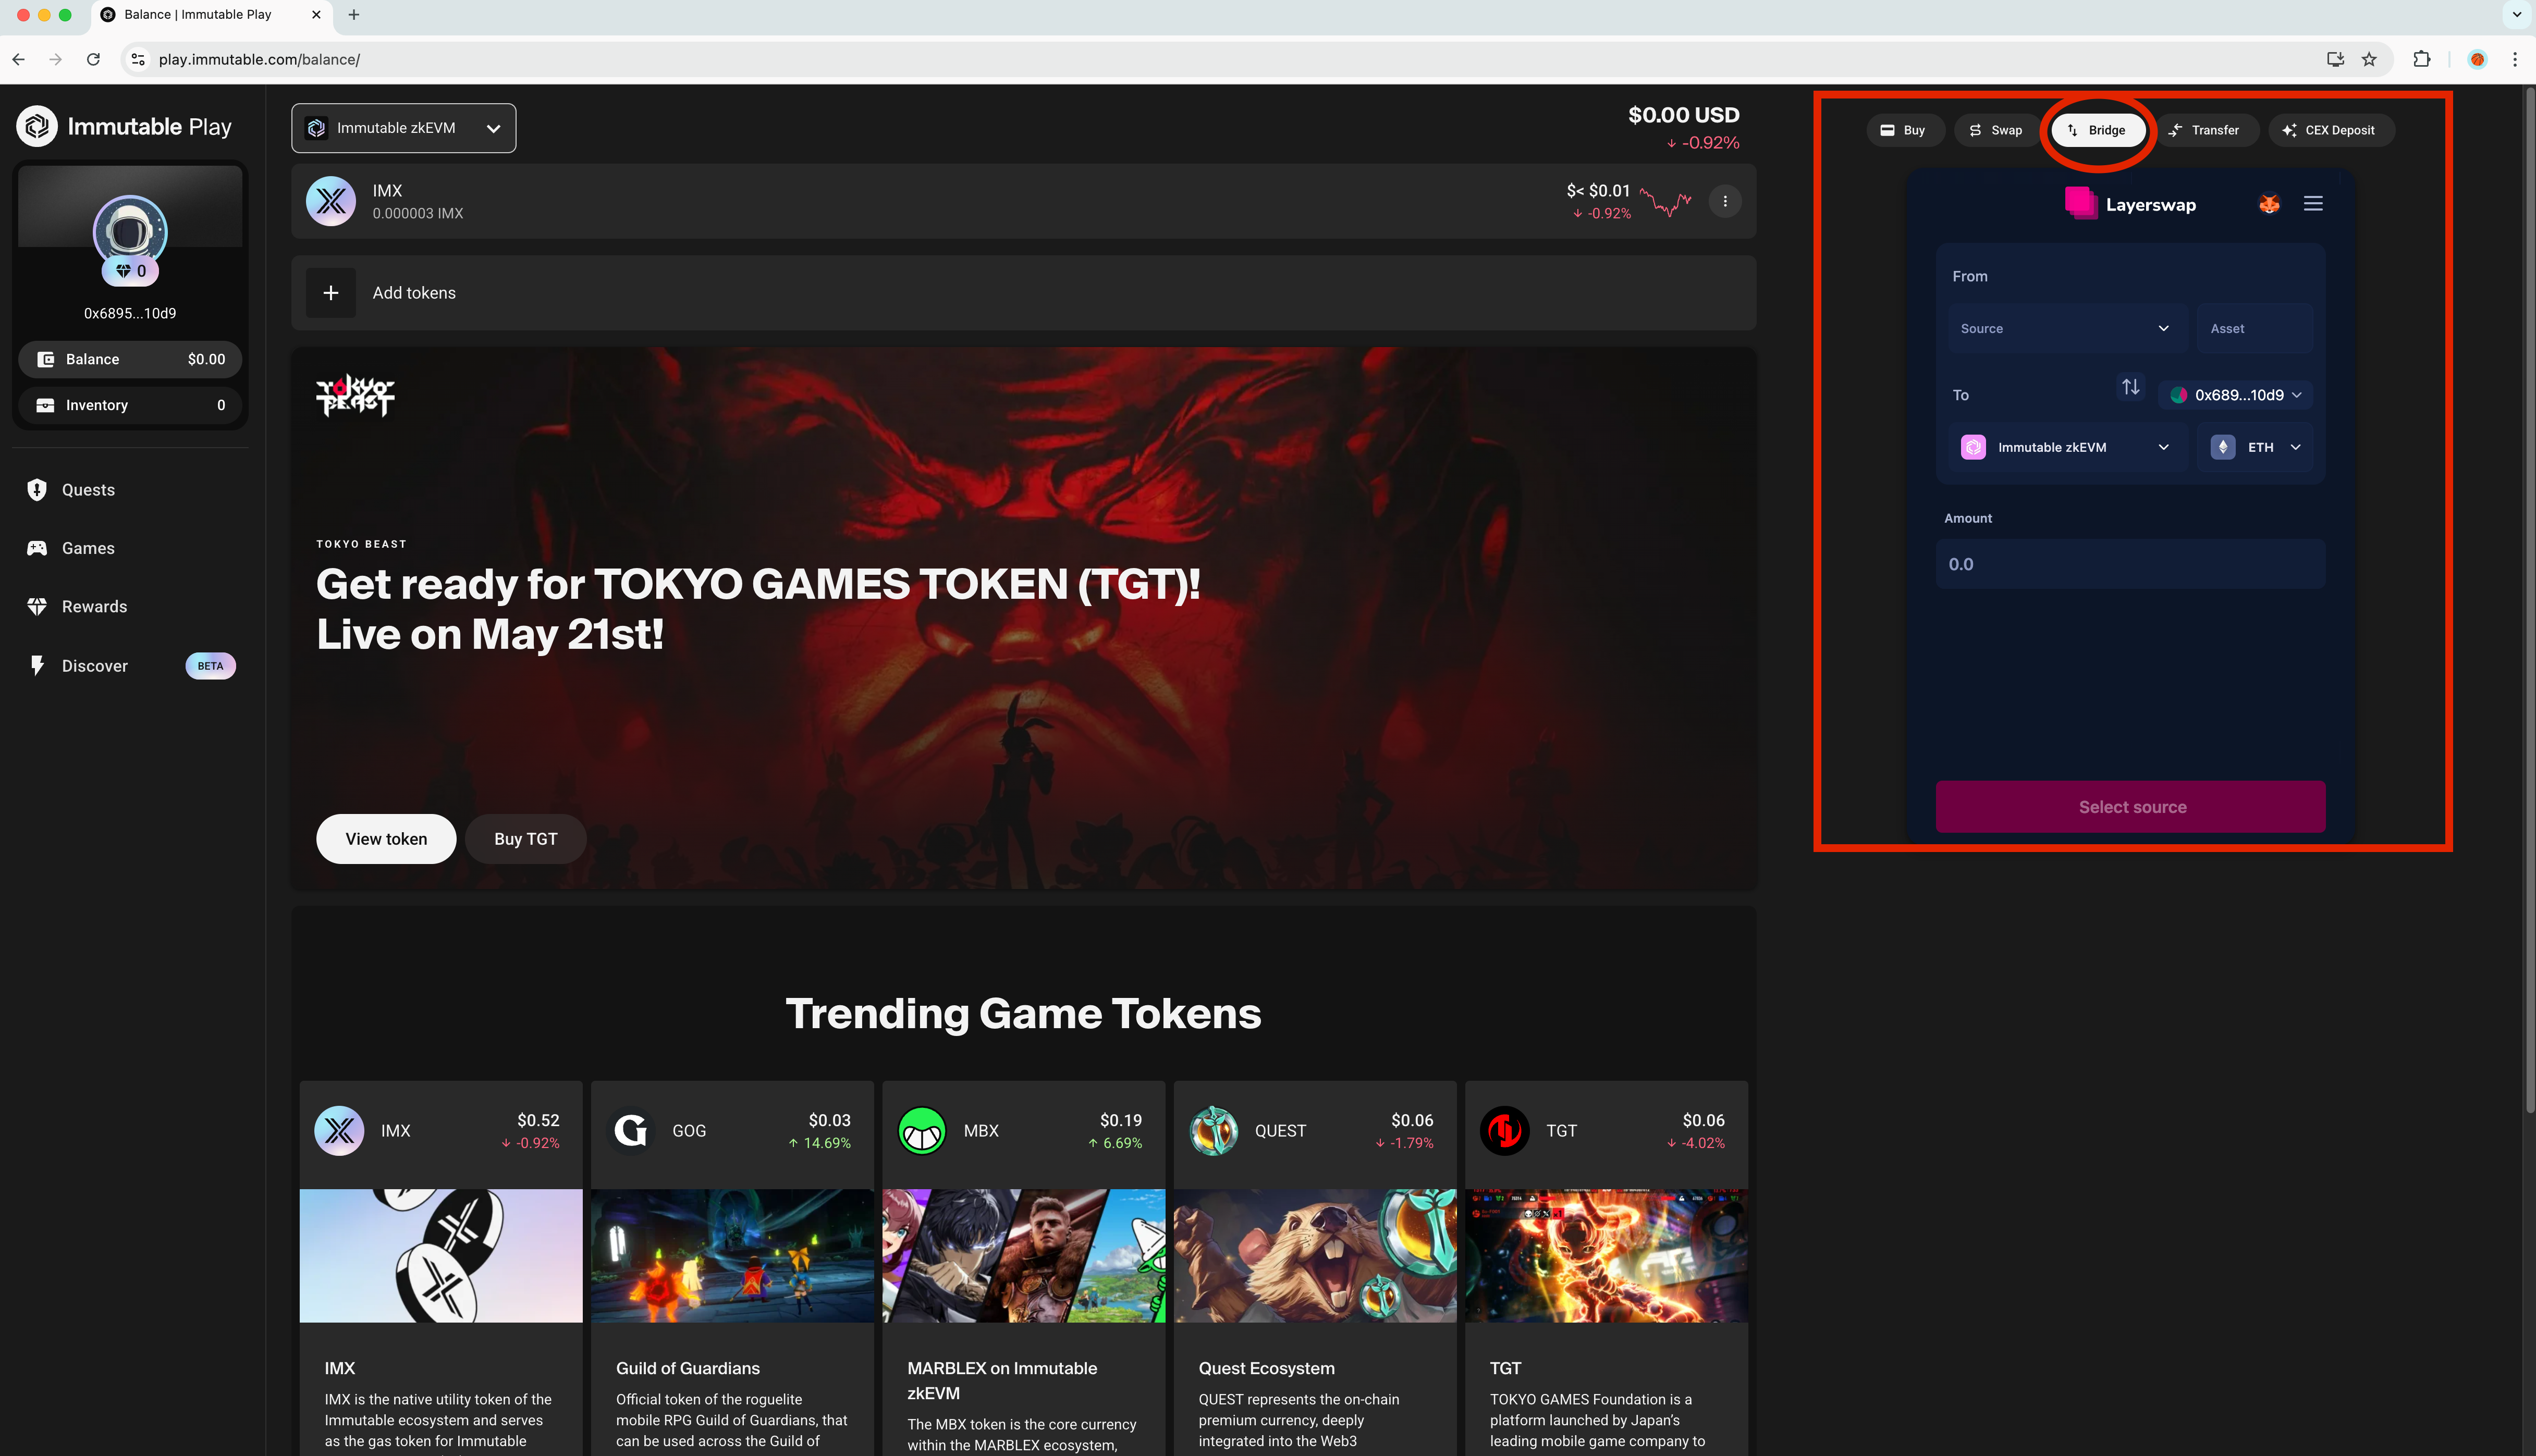Click the MBX token logo
The image size is (2536, 1456).
[x=922, y=1131]
